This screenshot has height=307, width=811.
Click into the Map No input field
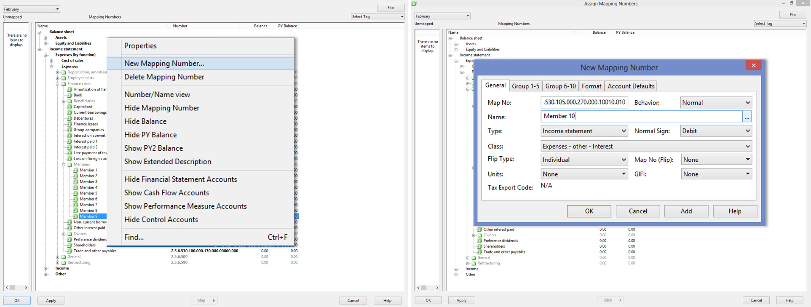point(584,102)
